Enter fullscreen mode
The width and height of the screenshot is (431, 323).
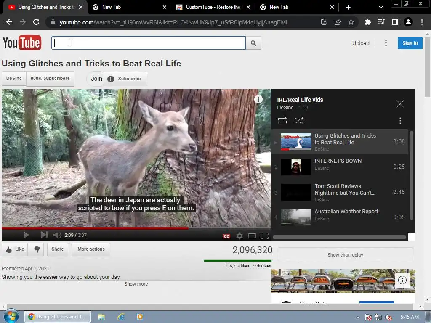point(264,236)
